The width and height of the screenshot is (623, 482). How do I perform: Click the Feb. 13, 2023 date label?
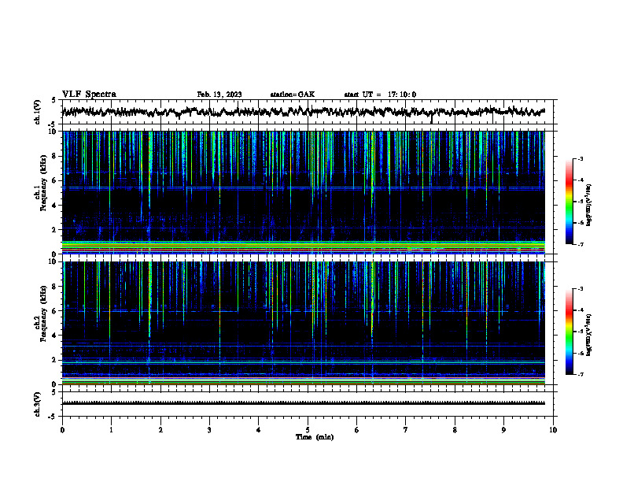(x=219, y=95)
